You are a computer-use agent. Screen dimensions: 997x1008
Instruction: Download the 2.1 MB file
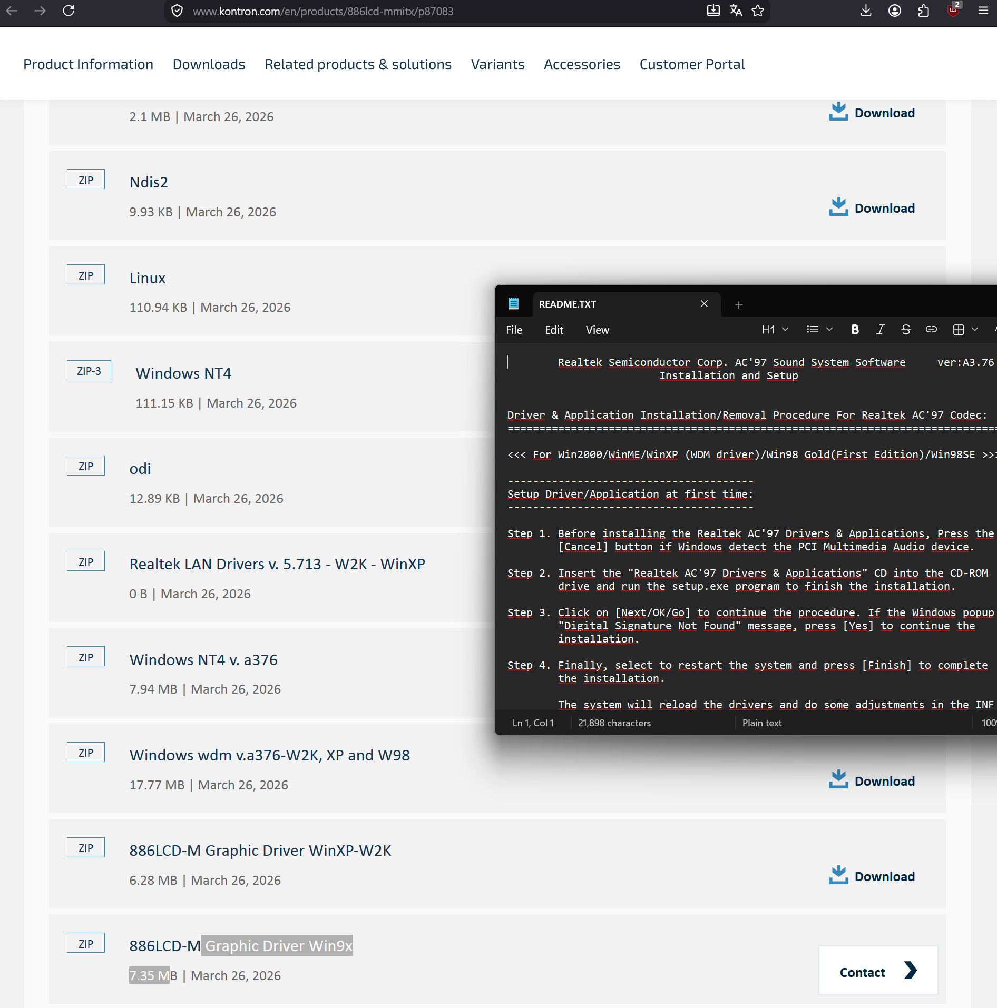click(x=872, y=113)
